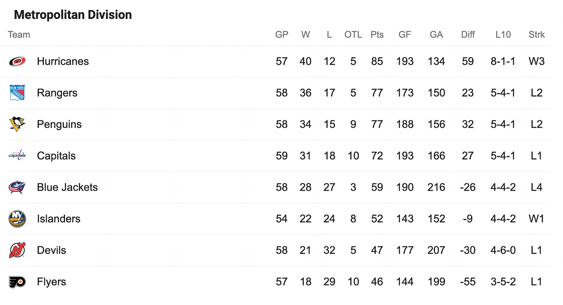Click the Penguins team logo
Screen dimensions: 563x305
click(17, 124)
